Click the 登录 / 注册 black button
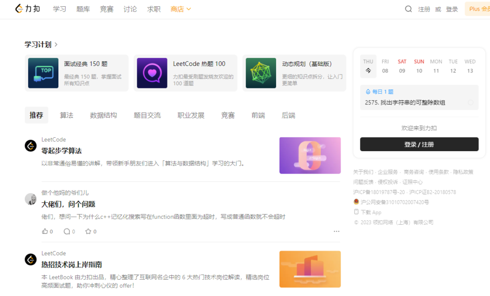The image size is (490, 296). coord(419,144)
